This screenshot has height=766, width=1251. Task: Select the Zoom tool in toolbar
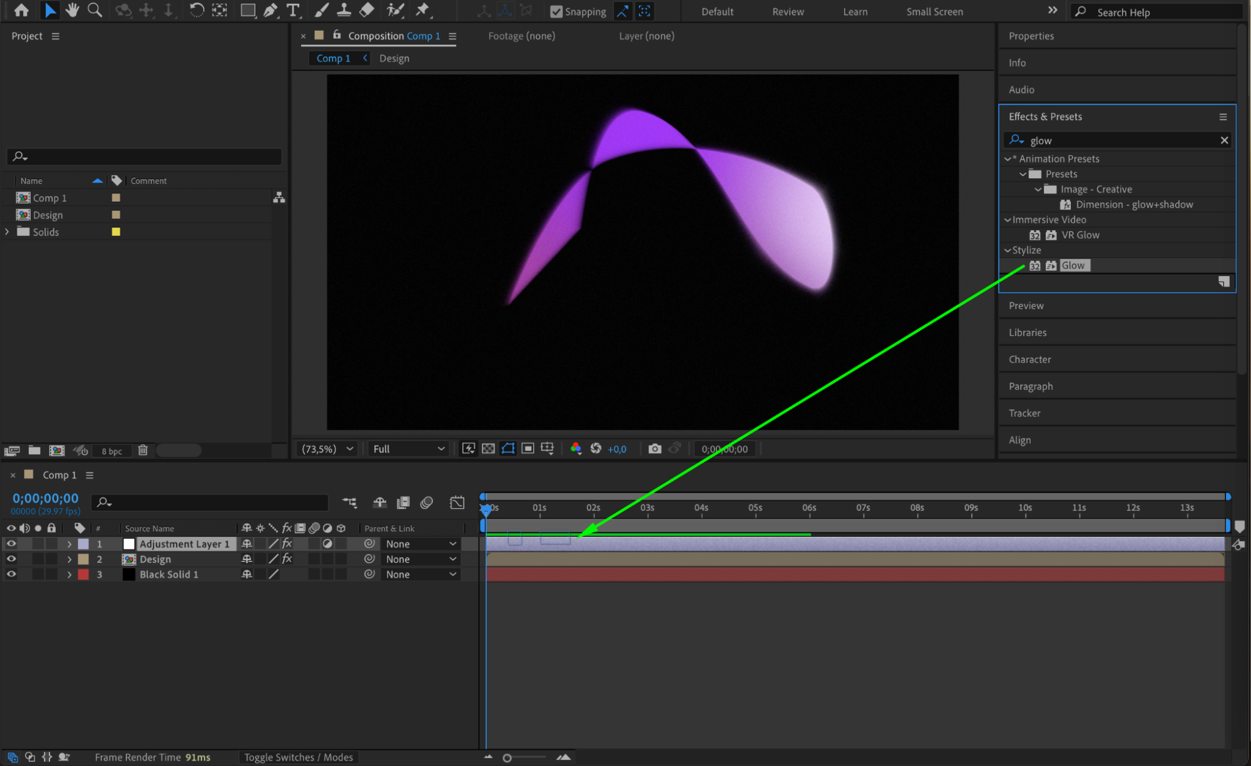coord(94,10)
